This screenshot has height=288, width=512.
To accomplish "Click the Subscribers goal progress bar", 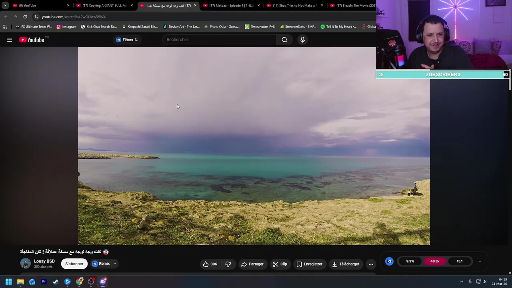I will pyautogui.click(x=443, y=74).
